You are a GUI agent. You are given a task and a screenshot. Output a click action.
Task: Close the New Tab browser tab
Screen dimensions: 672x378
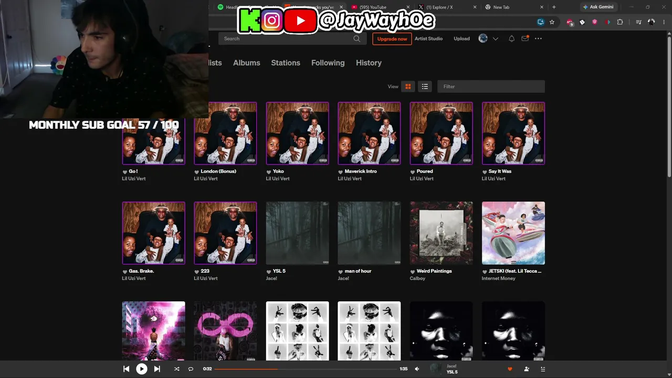[542, 7]
